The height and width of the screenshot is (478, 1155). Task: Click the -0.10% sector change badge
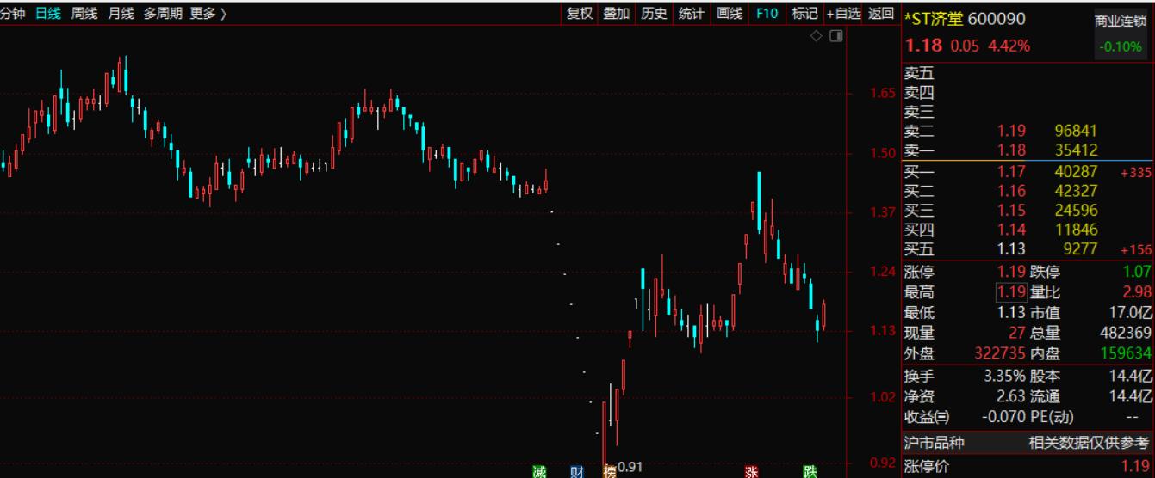point(1120,46)
